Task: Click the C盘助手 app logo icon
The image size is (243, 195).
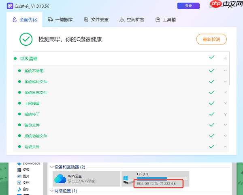Action: pyautogui.click(x=10, y=6)
